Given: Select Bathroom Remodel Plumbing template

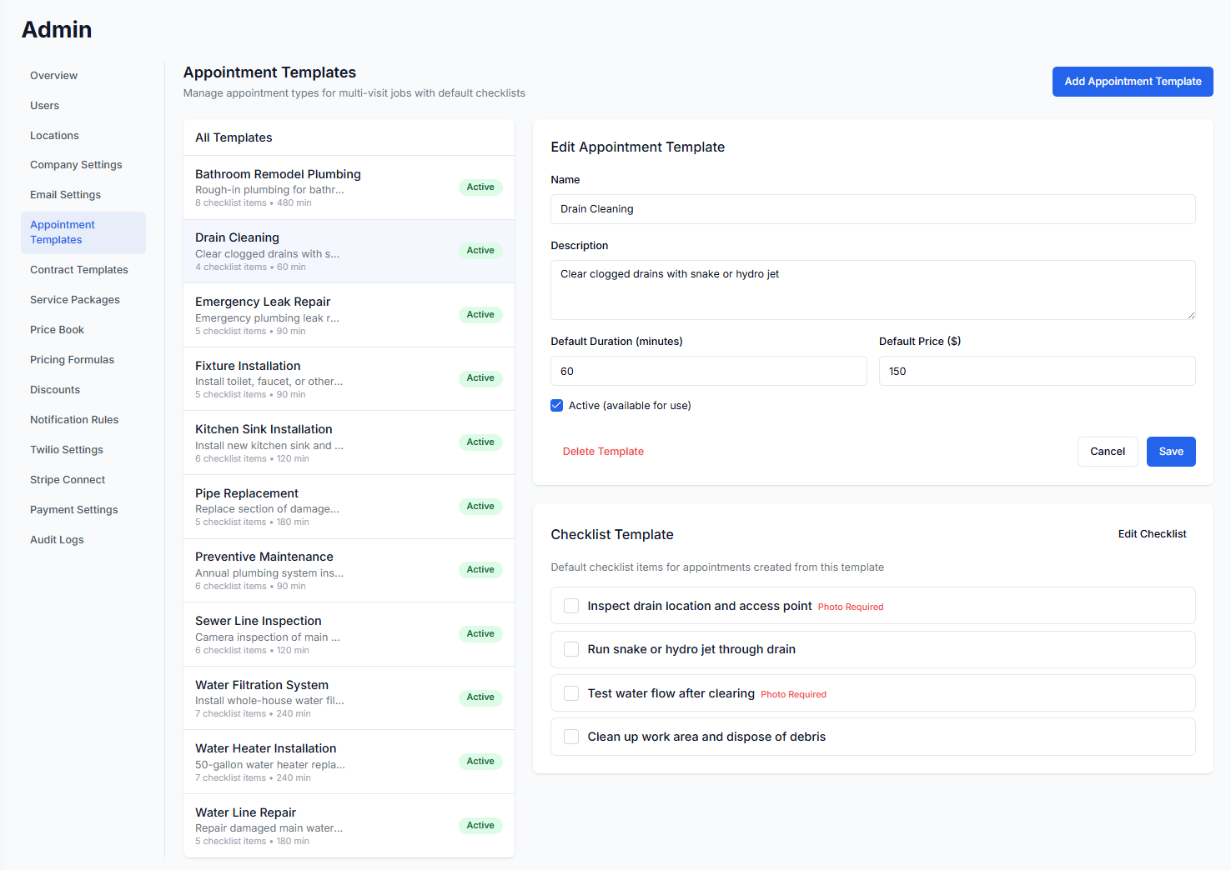Looking at the screenshot, I should tap(349, 187).
